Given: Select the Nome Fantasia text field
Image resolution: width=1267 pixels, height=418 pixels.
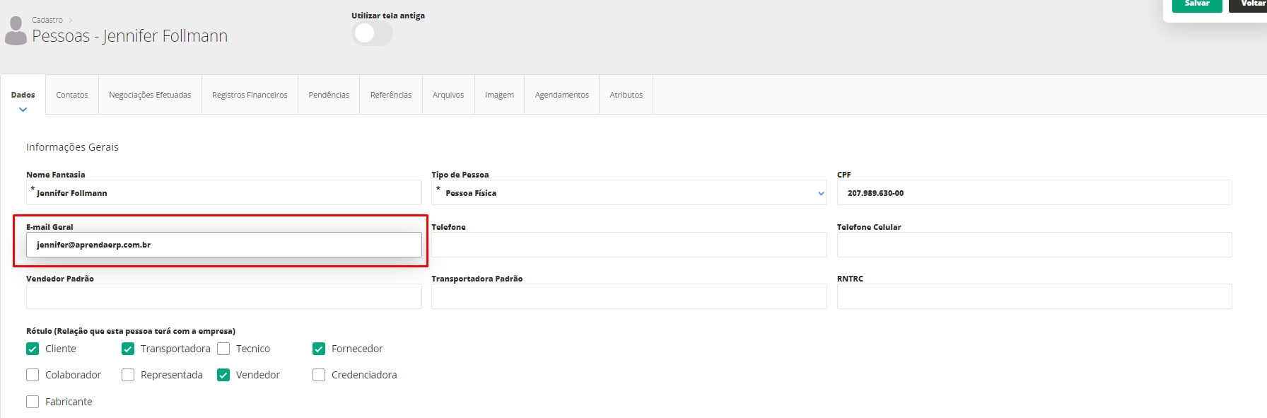Looking at the screenshot, I should tap(223, 193).
